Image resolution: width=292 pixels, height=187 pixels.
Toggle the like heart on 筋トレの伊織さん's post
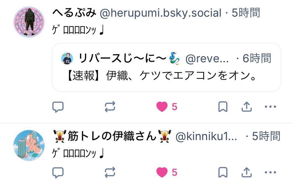[162, 172]
